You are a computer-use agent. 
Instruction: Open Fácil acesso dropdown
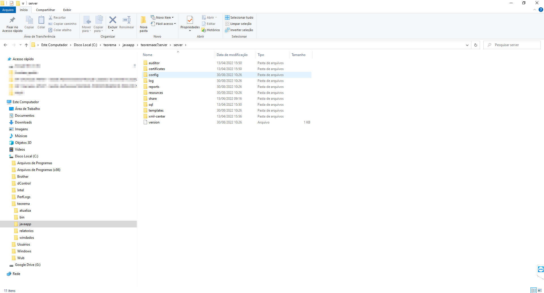(x=163, y=24)
